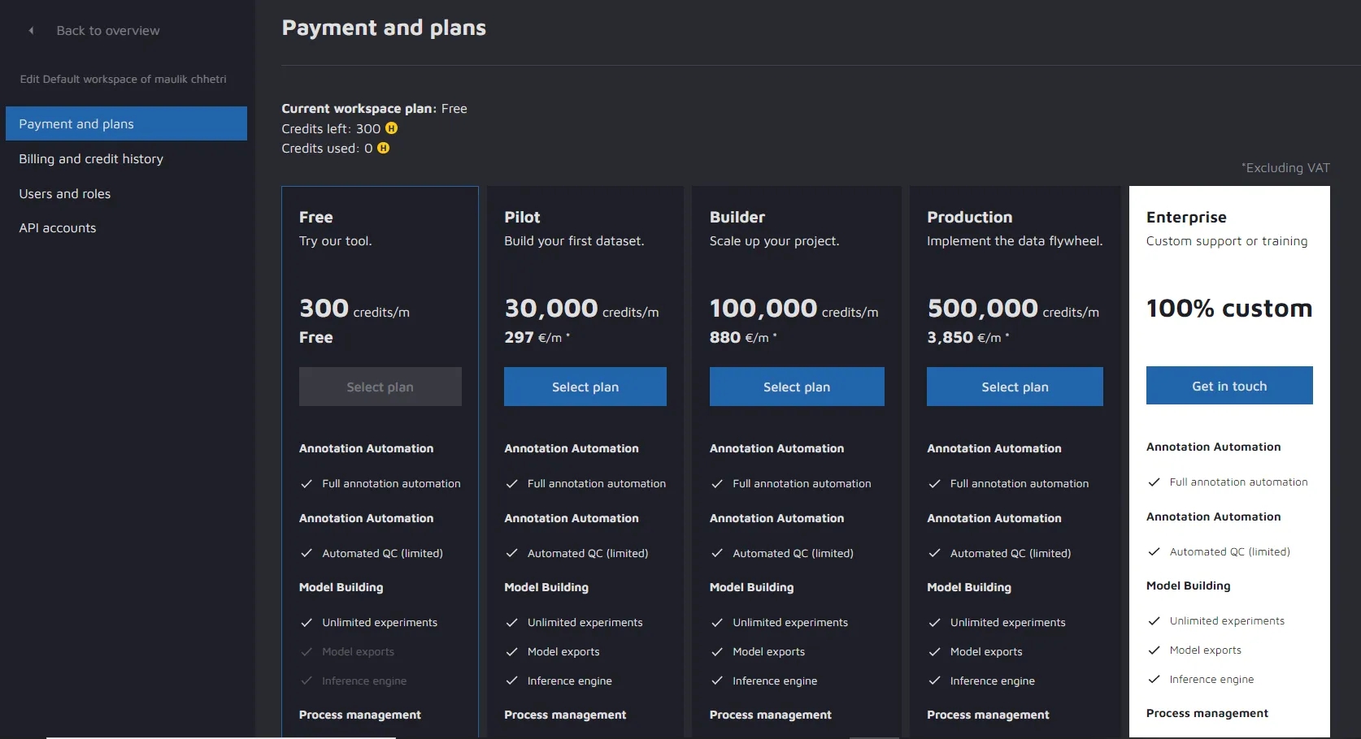Select the Pilot plan
The width and height of the screenshot is (1361, 739).
click(585, 387)
